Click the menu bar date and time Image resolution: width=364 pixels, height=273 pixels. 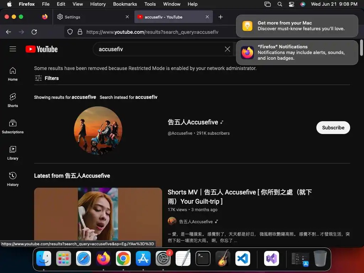pos(334,4)
